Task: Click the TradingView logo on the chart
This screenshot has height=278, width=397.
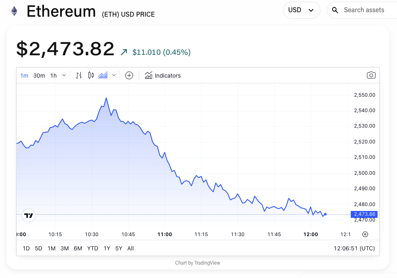Action: coord(28,215)
